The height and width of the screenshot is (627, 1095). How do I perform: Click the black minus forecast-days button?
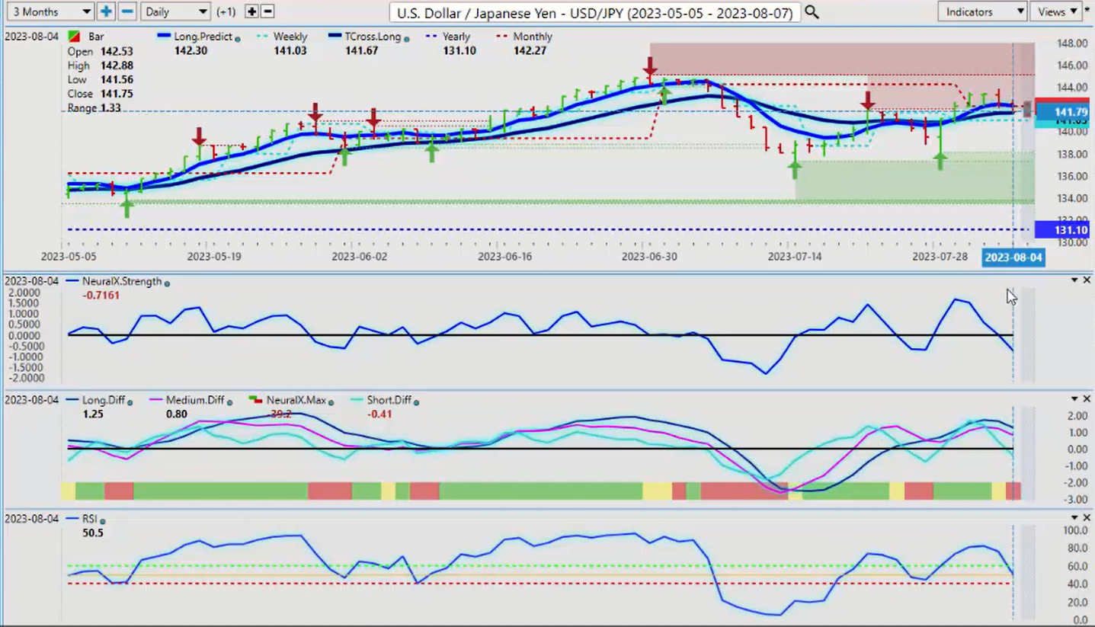pyautogui.click(x=267, y=11)
